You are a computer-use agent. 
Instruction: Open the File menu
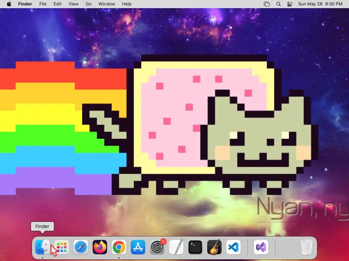(43, 4)
